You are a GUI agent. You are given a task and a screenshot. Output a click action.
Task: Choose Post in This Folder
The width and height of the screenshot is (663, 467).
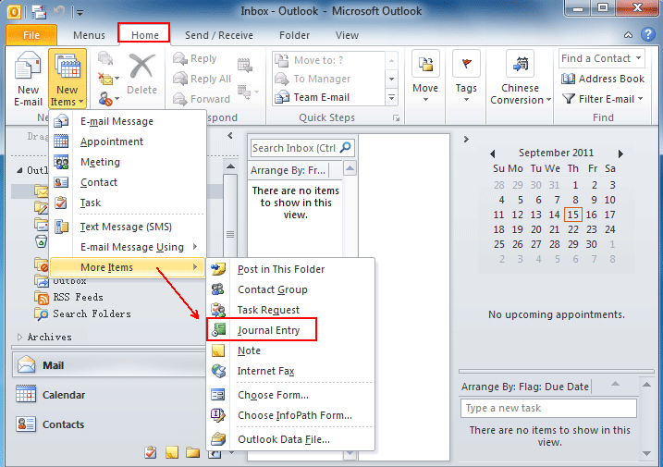click(290, 269)
